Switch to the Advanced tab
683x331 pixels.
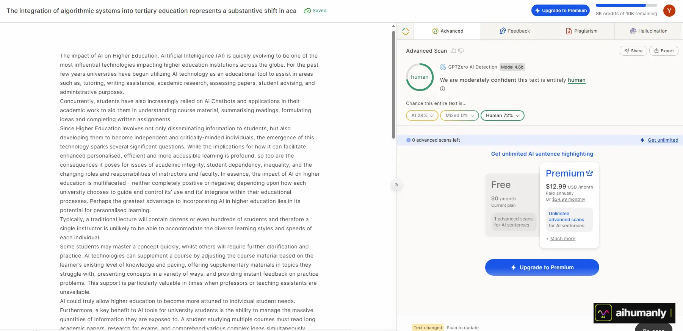click(x=447, y=31)
